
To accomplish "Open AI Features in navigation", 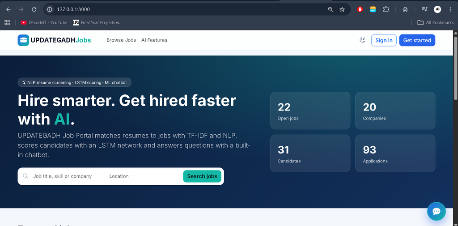I will point(154,40).
